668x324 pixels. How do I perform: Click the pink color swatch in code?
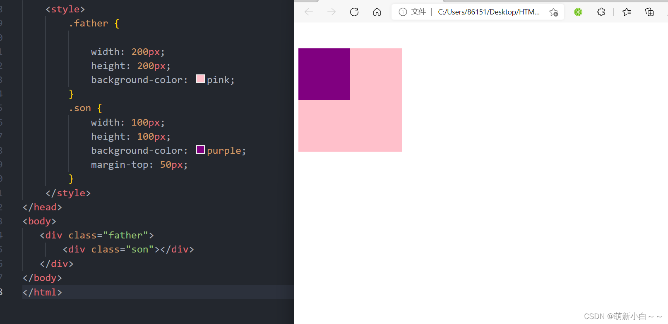coord(200,79)
